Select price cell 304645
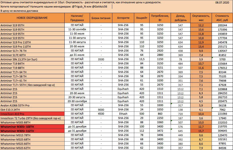The width and height of the screenshot is (233, 150). [222, 131]
